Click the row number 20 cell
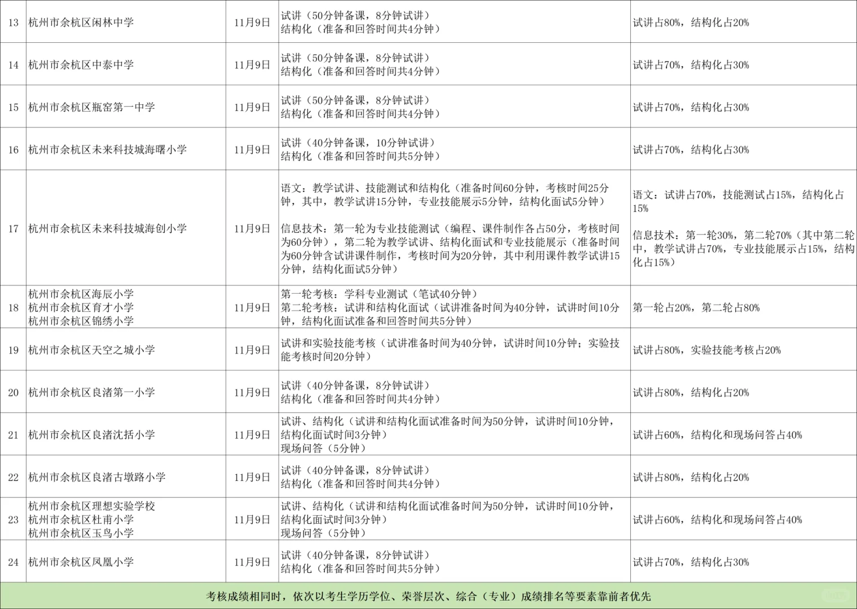The image size is (857, 609). 13,392
